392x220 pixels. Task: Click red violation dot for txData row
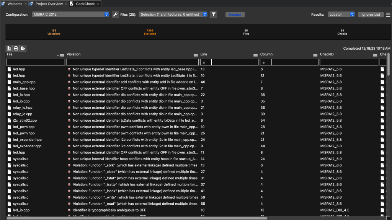tap(69, 121)
